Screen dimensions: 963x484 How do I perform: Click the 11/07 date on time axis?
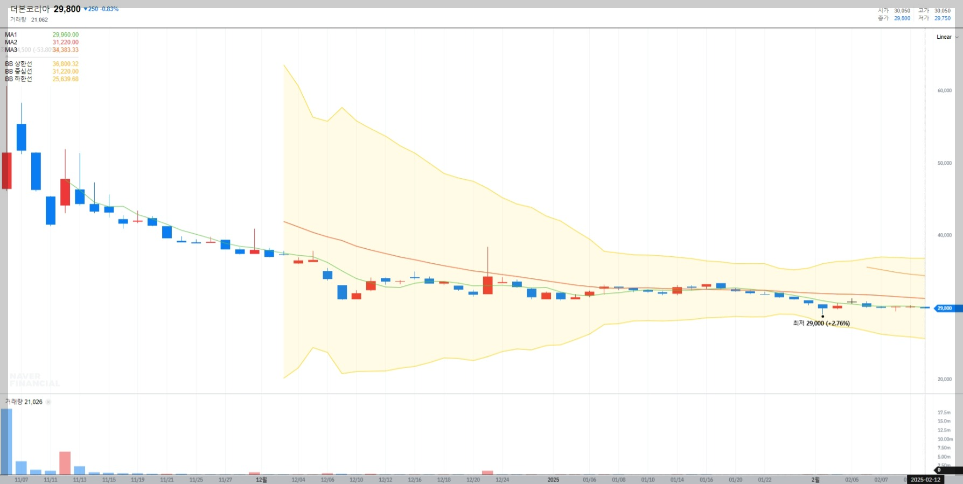22,480
